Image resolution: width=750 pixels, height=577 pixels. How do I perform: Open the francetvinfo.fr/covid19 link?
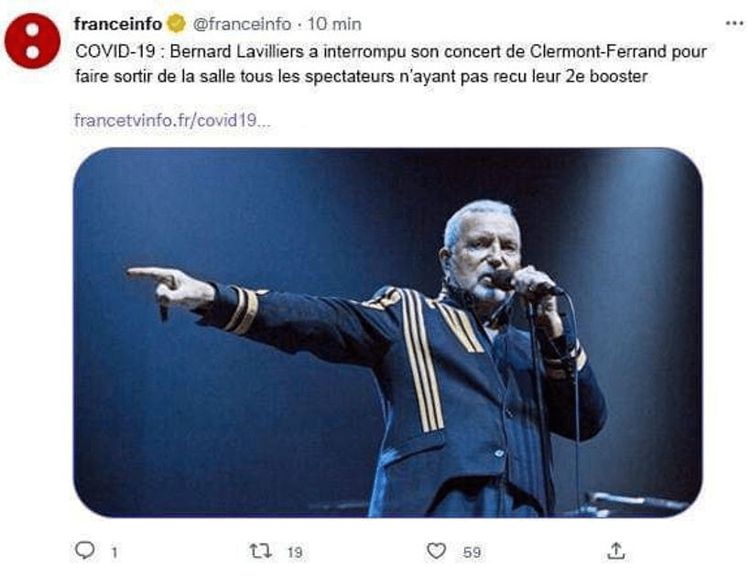pos(172,121)
